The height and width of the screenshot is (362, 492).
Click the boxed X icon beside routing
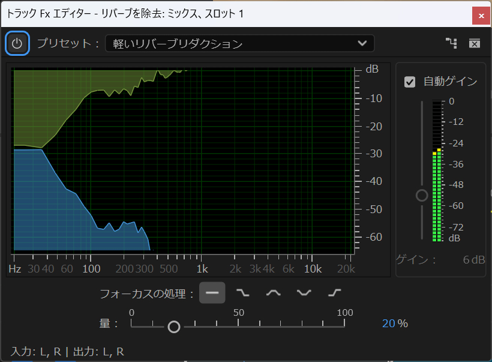(474, 43)
